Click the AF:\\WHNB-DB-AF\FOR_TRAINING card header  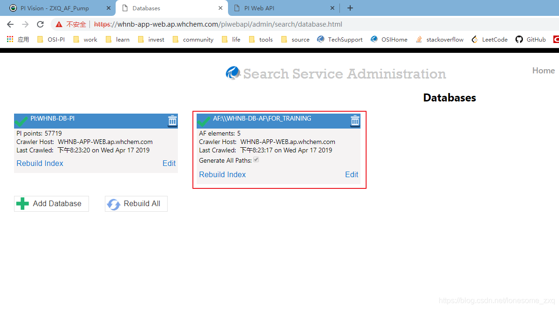point(279,121)
